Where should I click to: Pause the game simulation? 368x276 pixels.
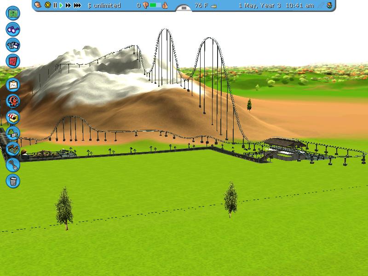coord(55,6)
